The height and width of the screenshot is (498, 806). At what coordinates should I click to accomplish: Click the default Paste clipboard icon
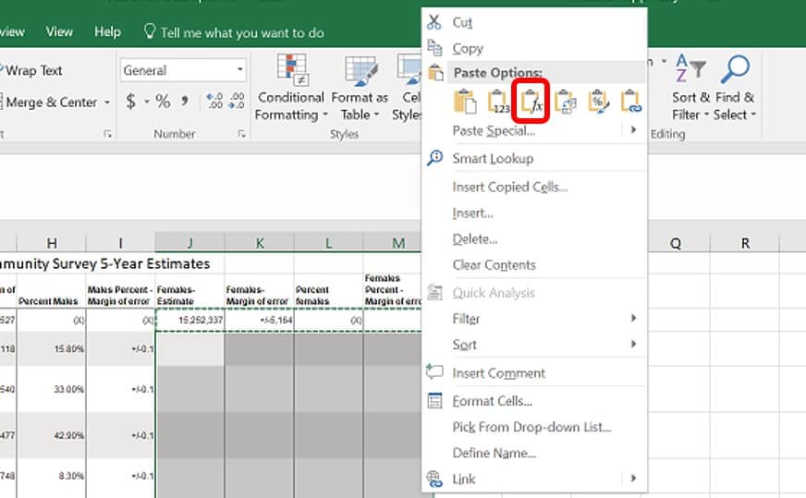[x=465, y=102]
